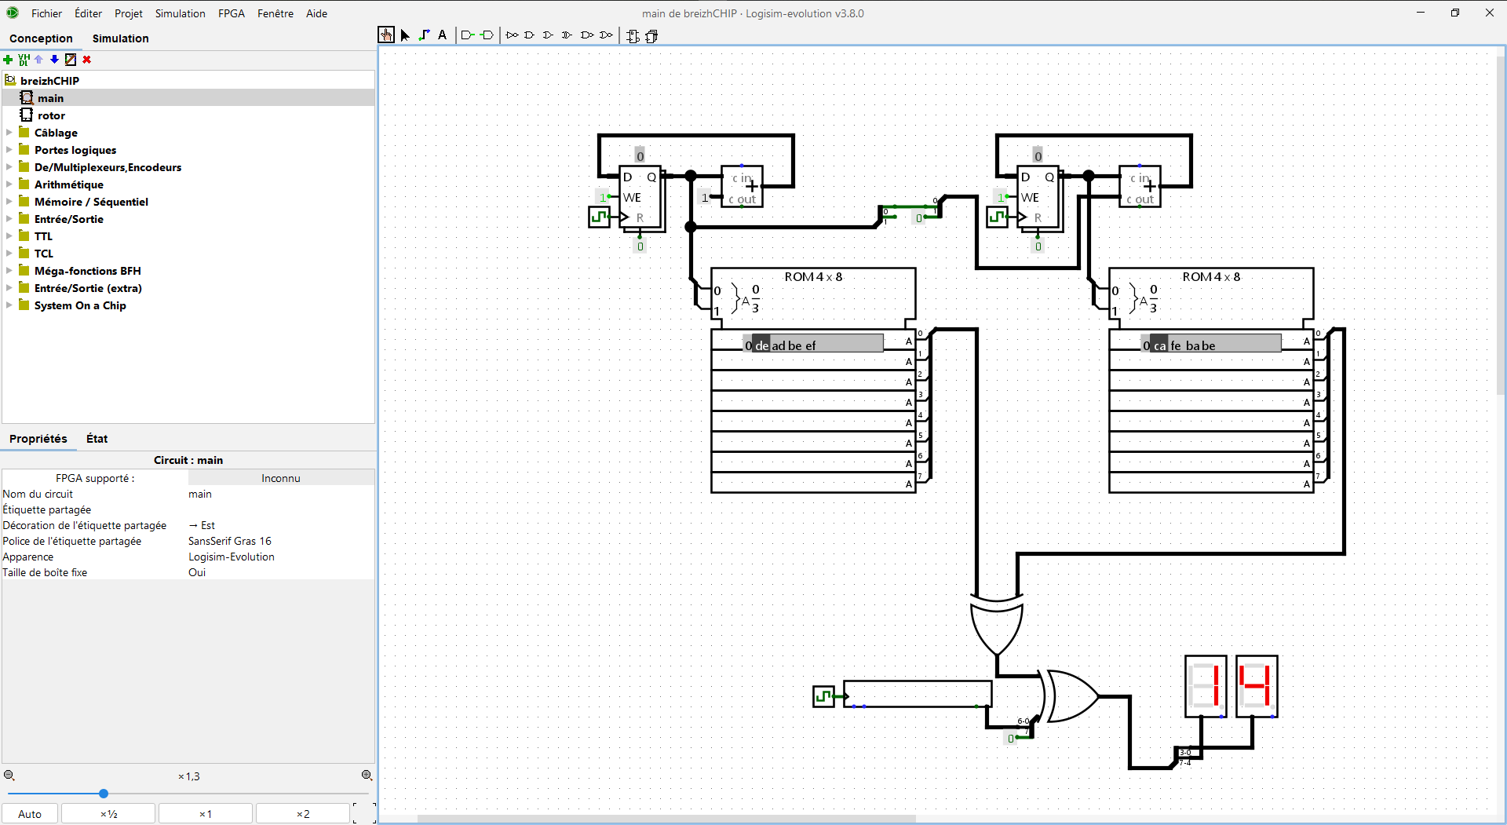1507x825 pixels.
Task: Expand the Câblage library folder
Action: coord(9,133)
